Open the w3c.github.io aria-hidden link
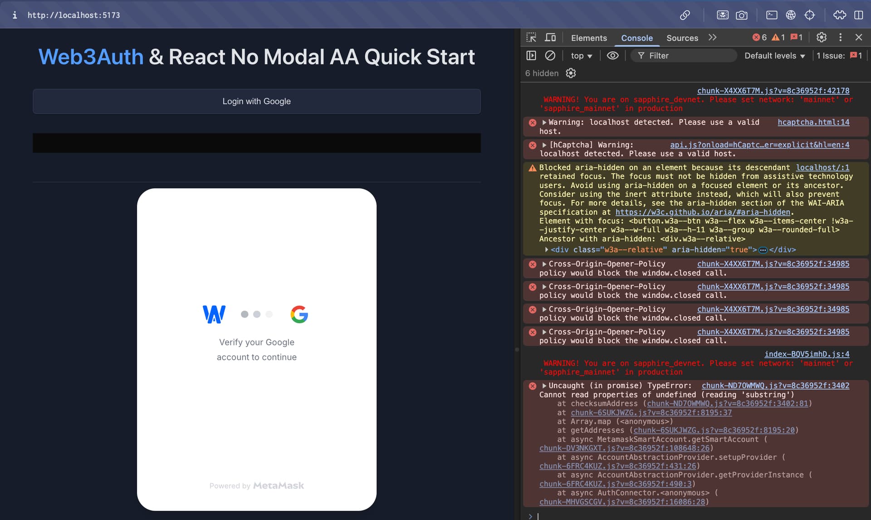This screenshot has width=871, height=520. point(703,212)
